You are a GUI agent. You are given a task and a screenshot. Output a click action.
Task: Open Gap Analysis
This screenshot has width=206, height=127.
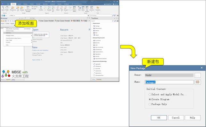coord(87,9)
